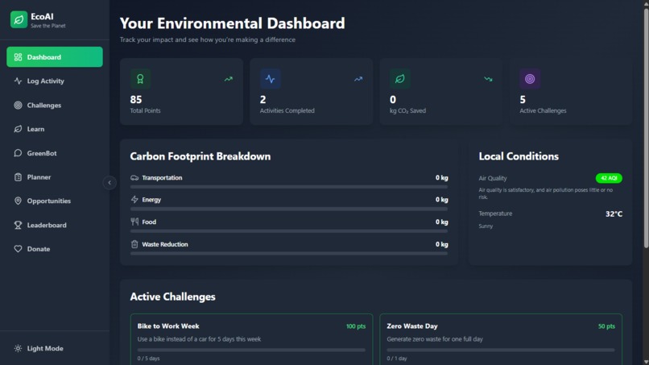Click the Planner clipboard icon
The height and width of the screenshot is (365, 649).
click(x=18, y=177)
